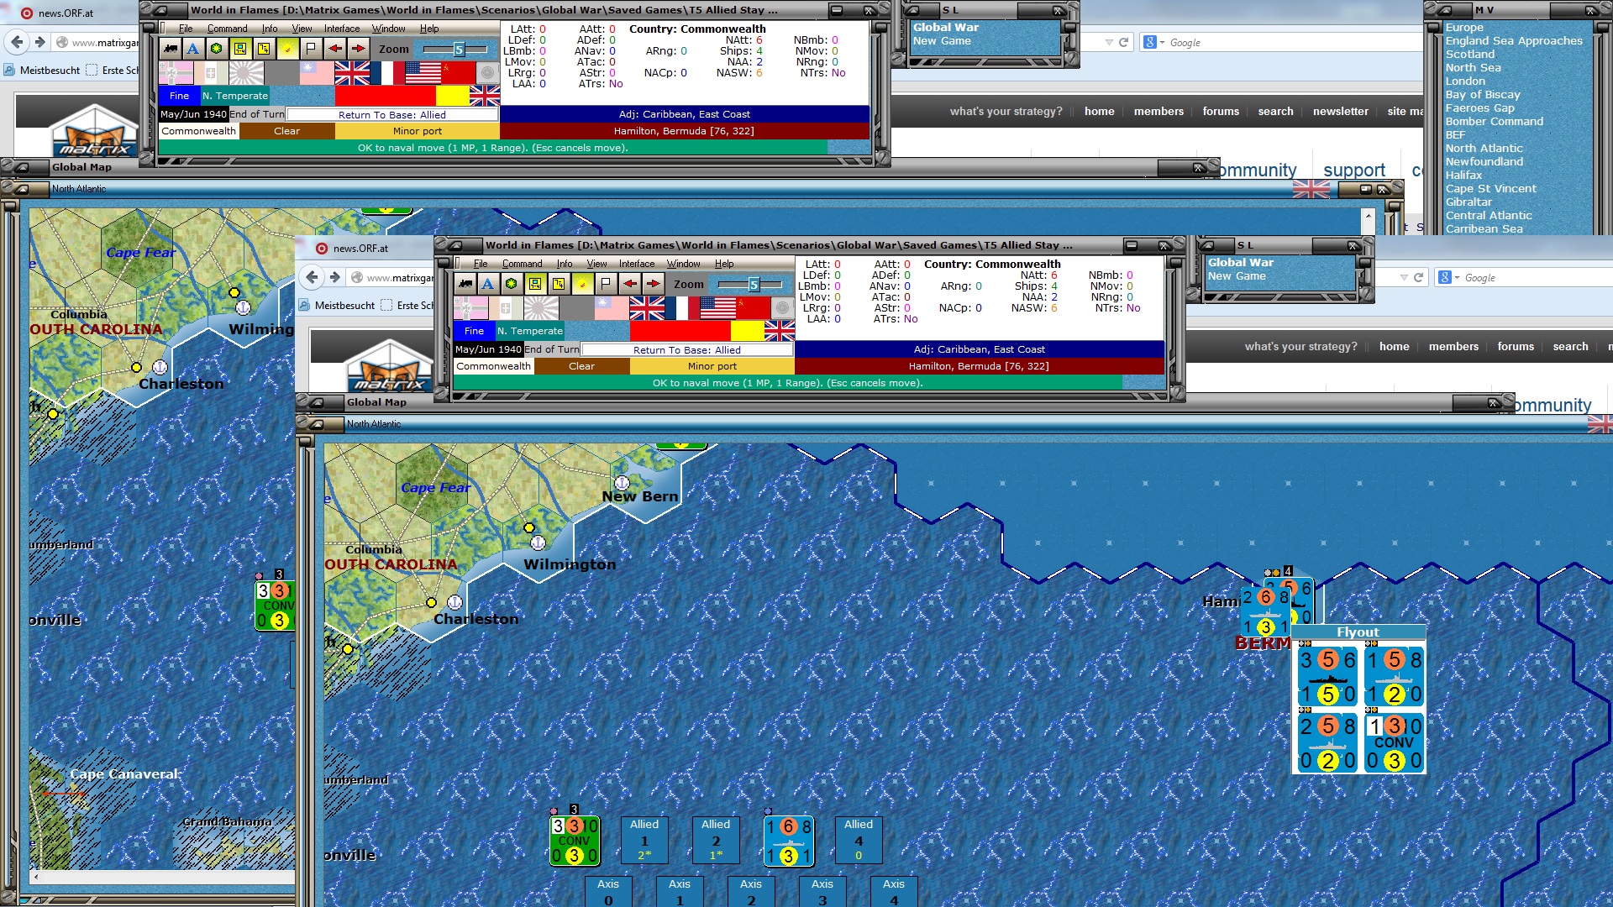Click the Axis 2 sea box section
1613x907 pixels.
pos(751,892)
